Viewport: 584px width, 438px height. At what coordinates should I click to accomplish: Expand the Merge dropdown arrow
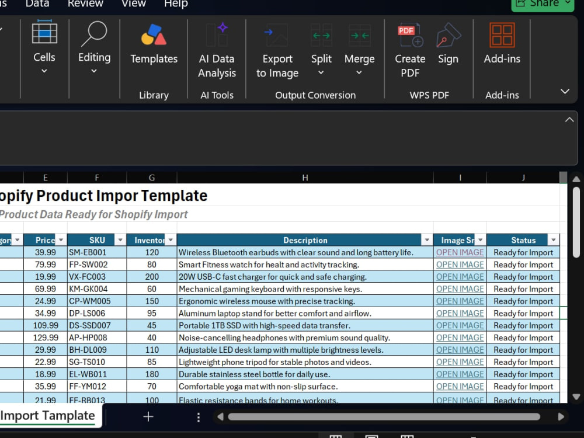point(359,72)
